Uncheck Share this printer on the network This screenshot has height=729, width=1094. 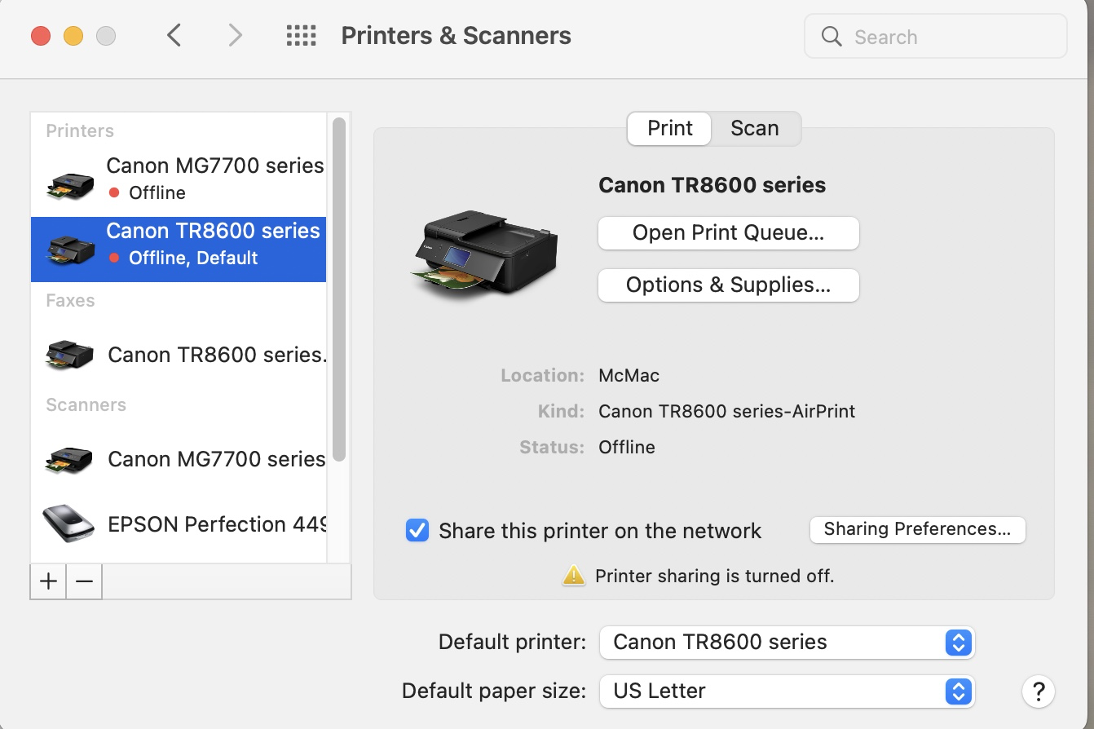coord(417,531)
